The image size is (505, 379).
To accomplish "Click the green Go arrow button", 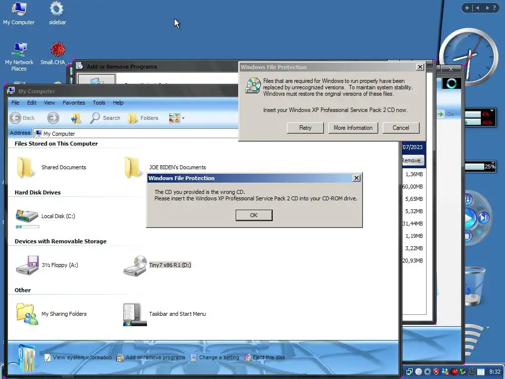I will (x=440, y=114).
